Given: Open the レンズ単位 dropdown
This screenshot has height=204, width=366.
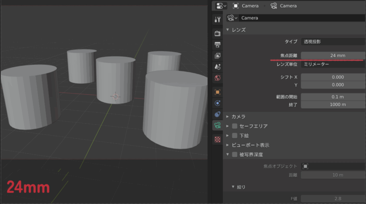Looking at the screenshot, I should [333, 64].
